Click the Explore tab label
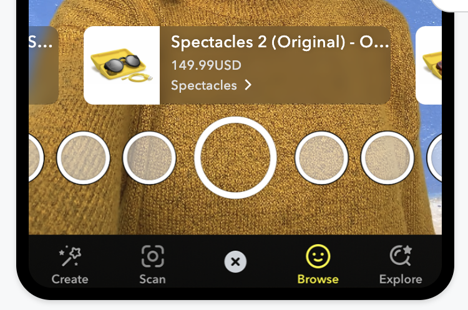 pos(401,279)
